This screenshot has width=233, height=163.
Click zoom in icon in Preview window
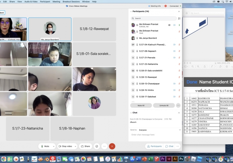(198, 67)
